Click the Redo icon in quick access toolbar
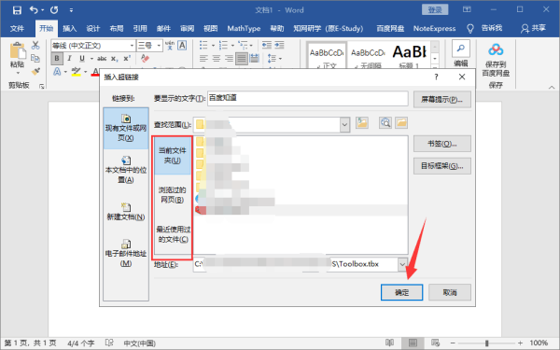This screenshot has height=350, width=560. (54, 10)
